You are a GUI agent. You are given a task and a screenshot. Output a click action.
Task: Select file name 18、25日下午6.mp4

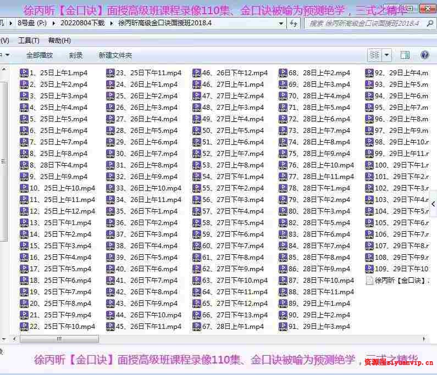click(x=60, y=281)
